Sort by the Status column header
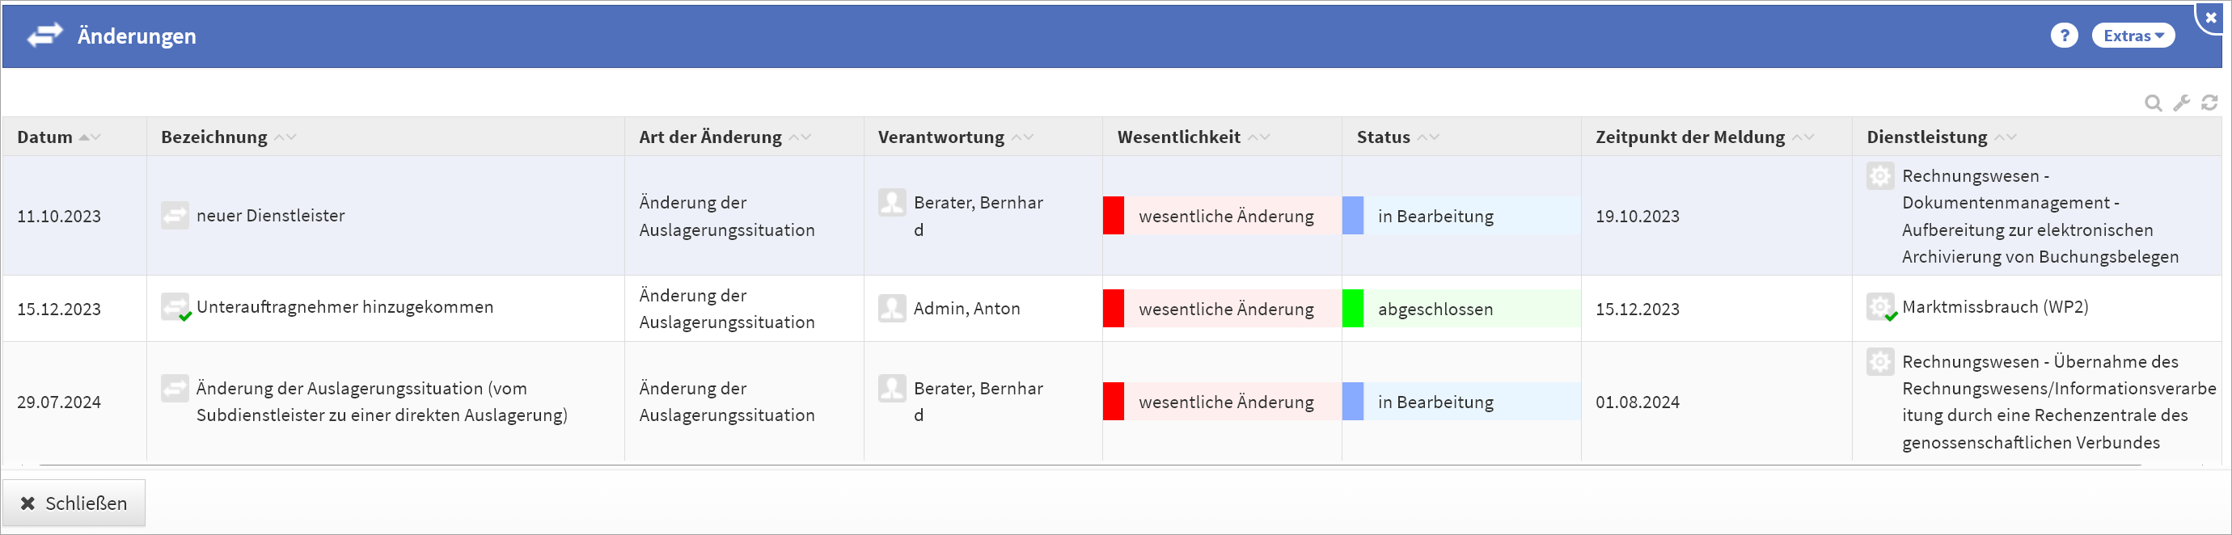 pyautogui.click(x=1383, y=137)
